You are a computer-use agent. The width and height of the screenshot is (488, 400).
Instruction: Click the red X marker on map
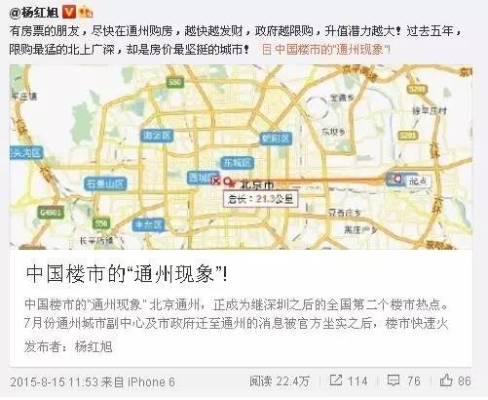click(x=215, y=180)
